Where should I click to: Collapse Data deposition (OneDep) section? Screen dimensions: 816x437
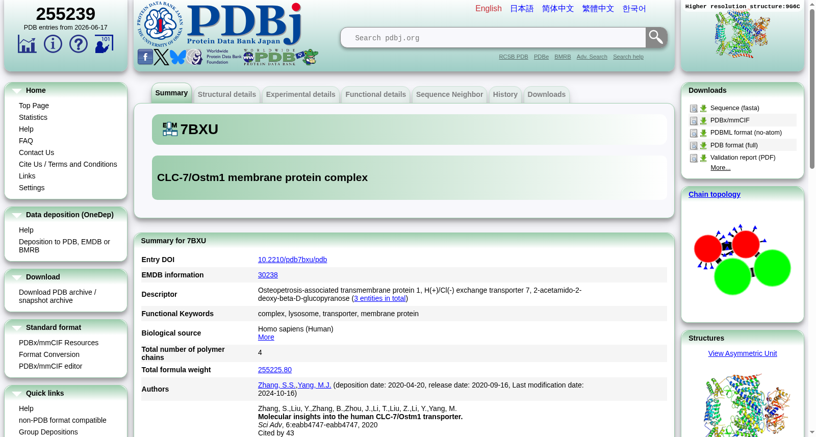point(17,215)
